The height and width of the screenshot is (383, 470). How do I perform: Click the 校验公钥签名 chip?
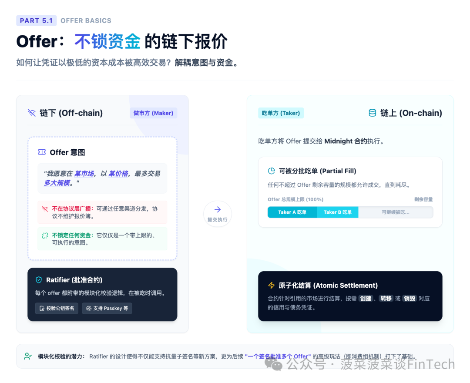(x=57, y=309)
